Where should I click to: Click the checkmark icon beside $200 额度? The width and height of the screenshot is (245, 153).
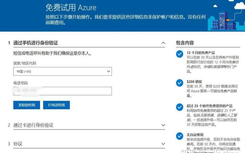pos(180,83)
